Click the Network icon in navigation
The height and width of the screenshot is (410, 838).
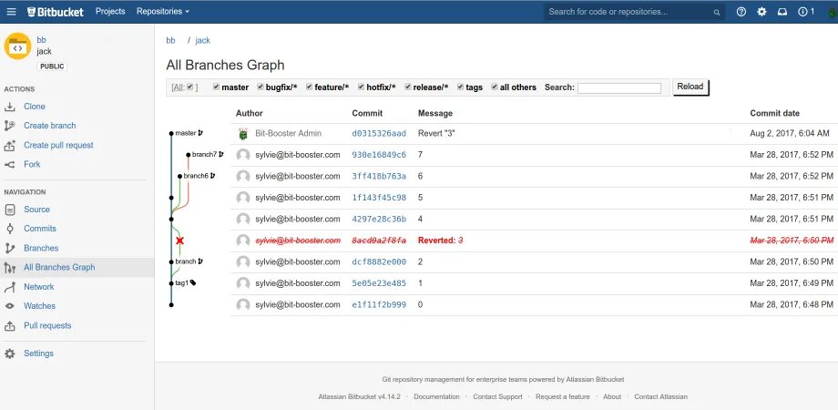tap(10, 287)
